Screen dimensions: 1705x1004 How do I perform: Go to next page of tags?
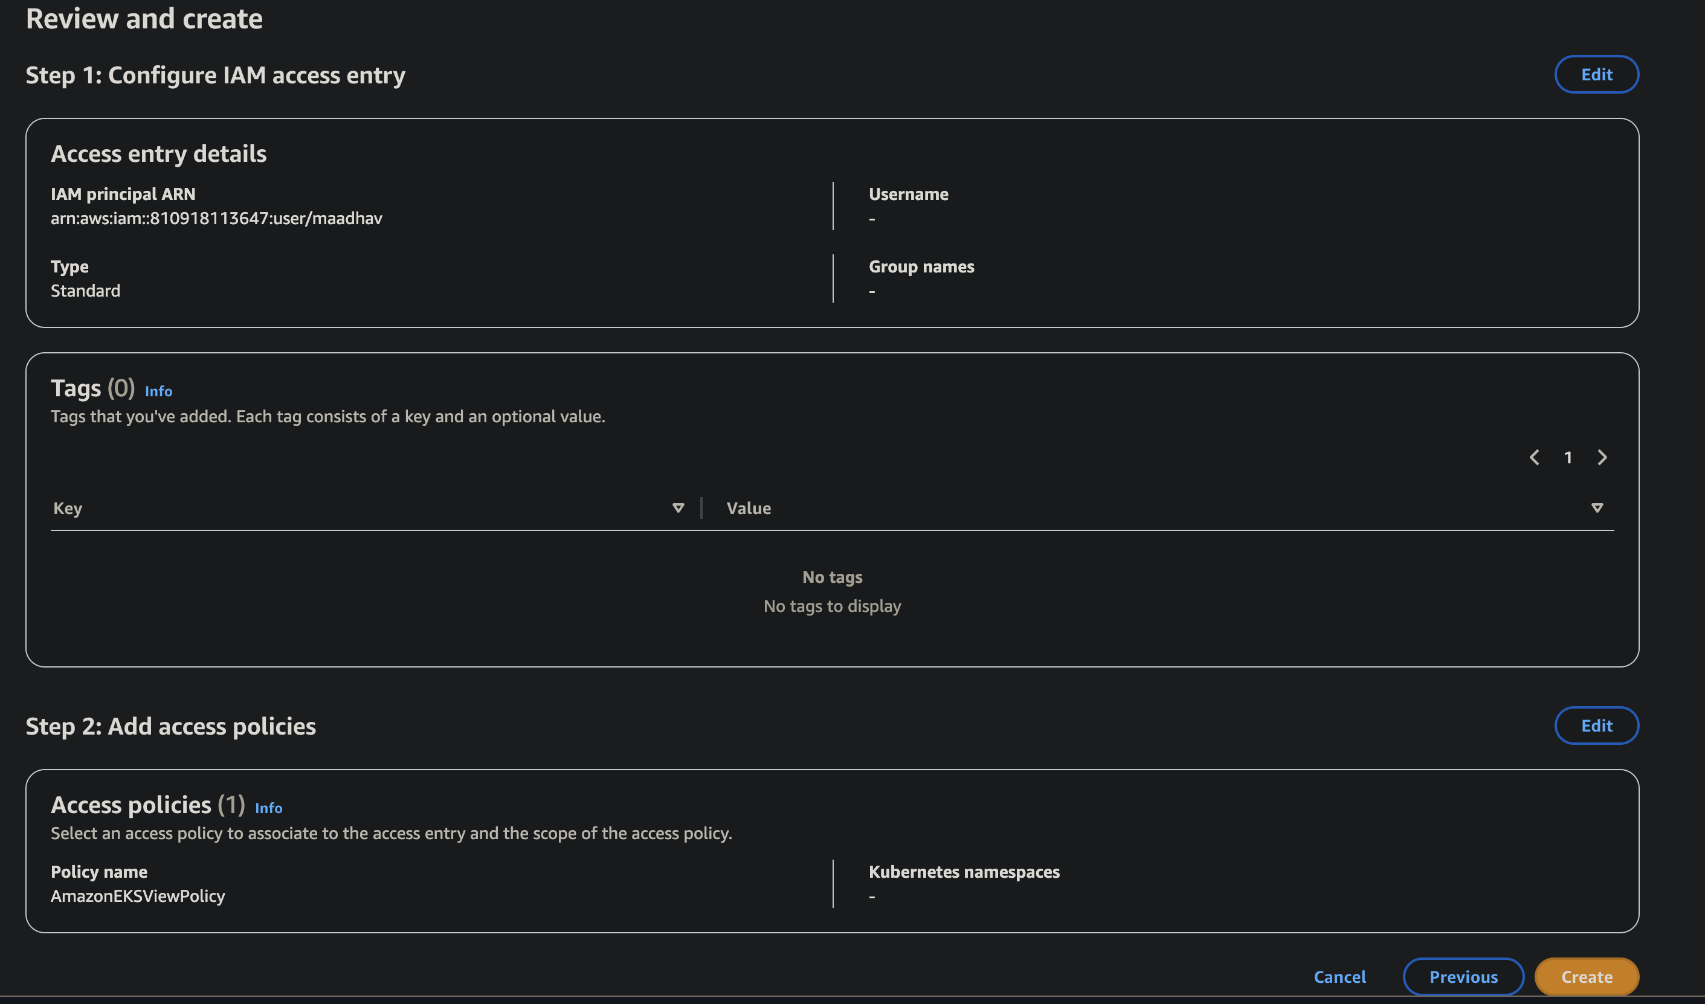(1602, 457)
